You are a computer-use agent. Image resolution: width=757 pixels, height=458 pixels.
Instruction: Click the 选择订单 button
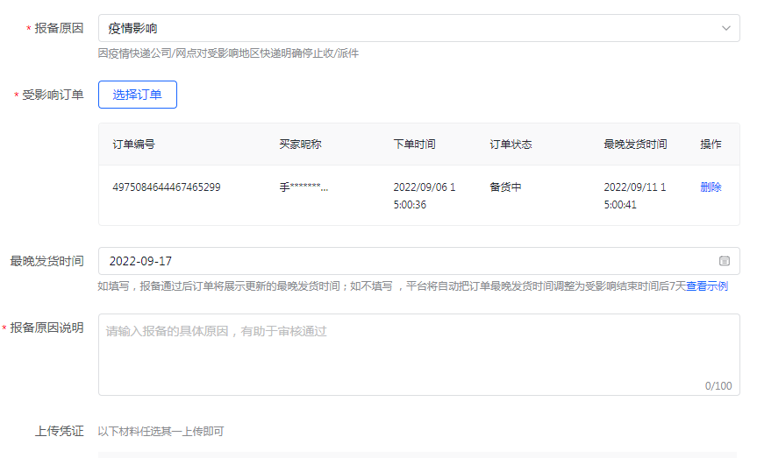click(x=138, y=95)
